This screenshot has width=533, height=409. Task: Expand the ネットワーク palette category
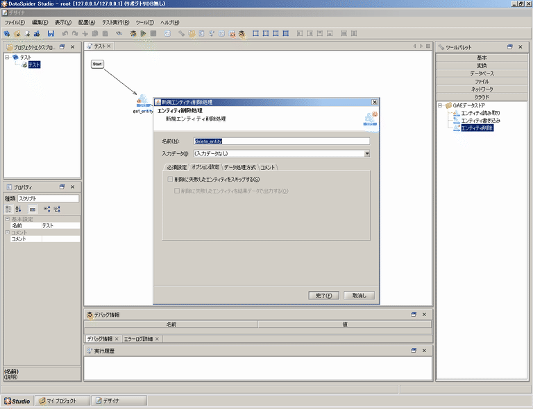[x=482, y=89]
